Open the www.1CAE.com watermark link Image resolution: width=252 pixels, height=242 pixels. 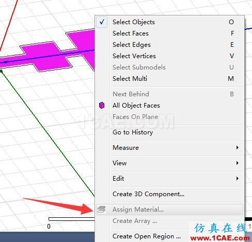coord(220,238)
